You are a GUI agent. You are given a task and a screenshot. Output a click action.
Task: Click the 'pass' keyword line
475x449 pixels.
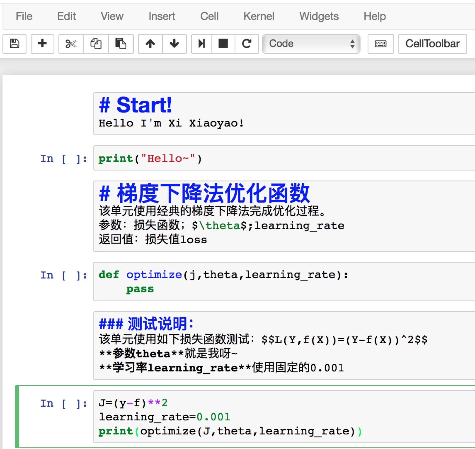pos(140,289)
